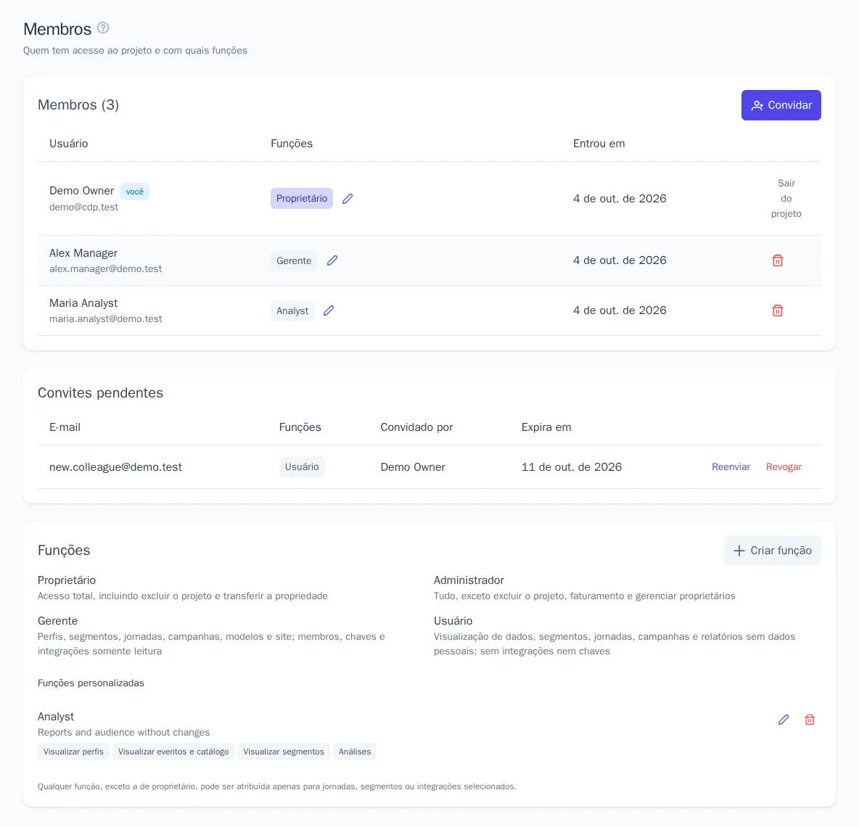
Task: Click the Usuário role name in Funções
Action: [453, 620]
